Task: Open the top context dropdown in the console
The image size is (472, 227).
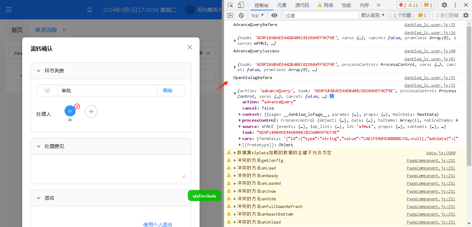Action: [x=258, y=15]
